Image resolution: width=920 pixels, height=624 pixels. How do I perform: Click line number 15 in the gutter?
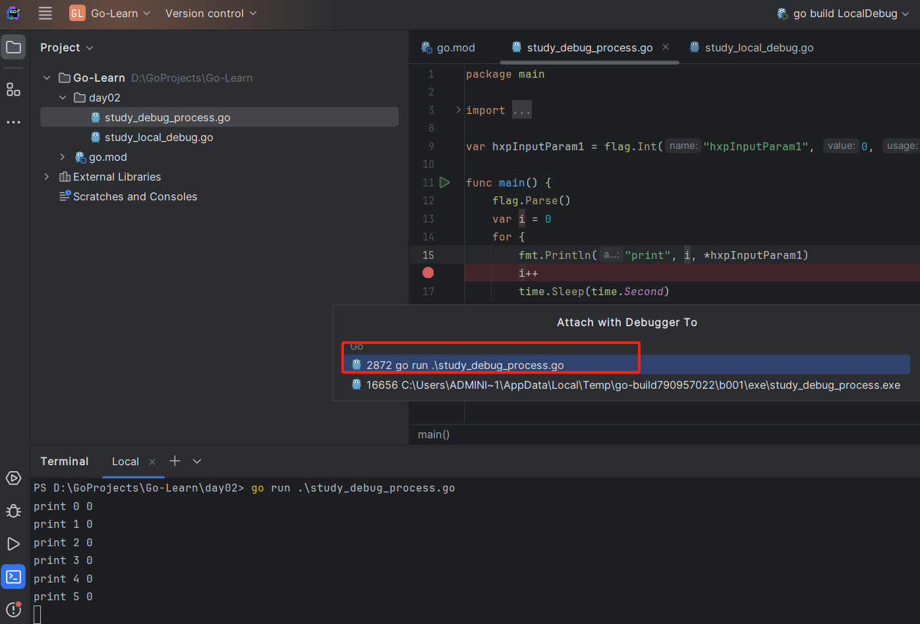coord(428,255)
